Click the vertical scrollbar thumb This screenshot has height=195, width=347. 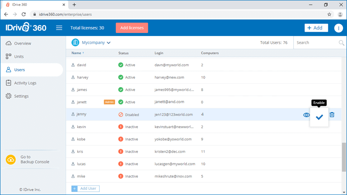coord(344,157)
